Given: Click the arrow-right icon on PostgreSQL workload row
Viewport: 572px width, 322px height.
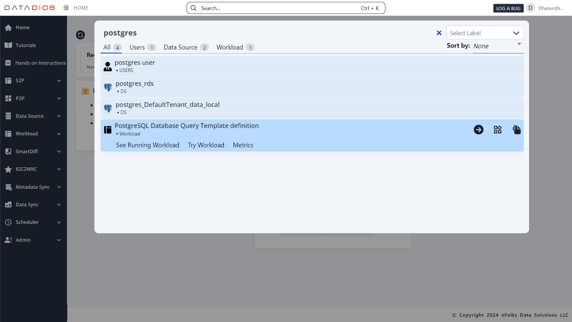Looking at the screenshot, I should tap(478, 130).
